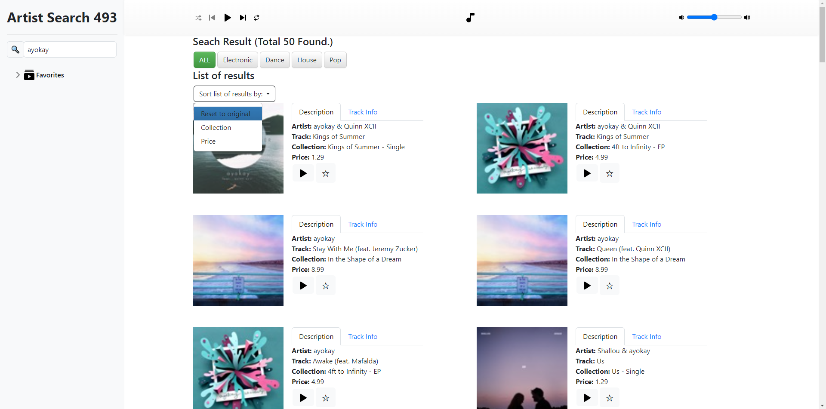Click the magnifier search button
Screen dimensions: 826x409
pyautogui.click(x=15, y=49)
